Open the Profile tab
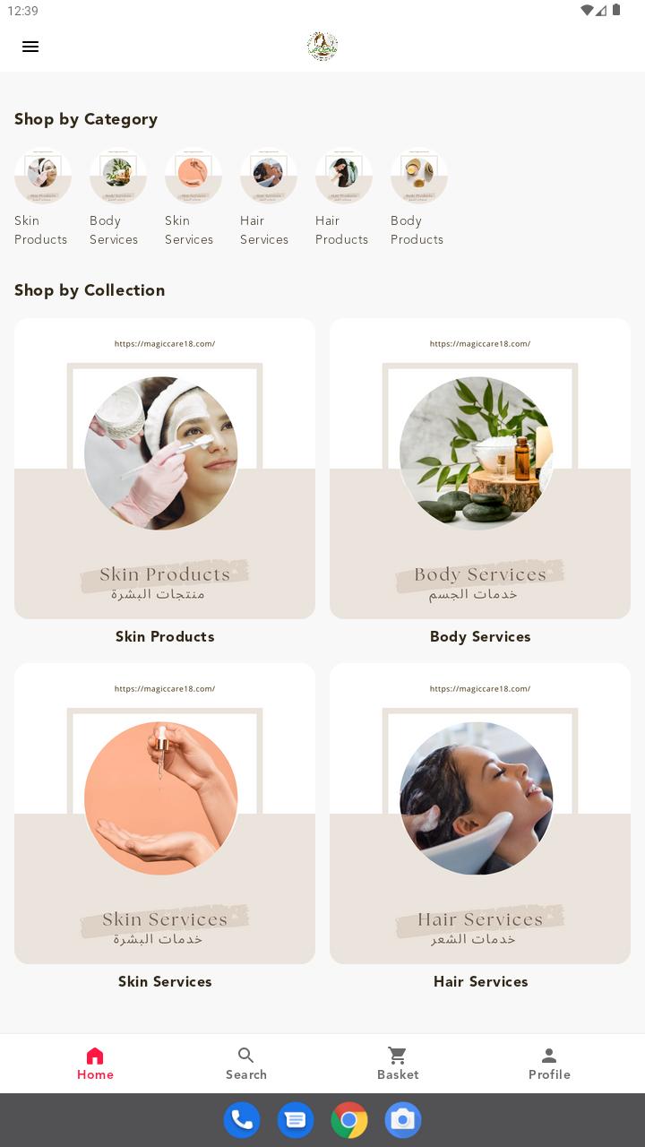Screen dimensions: 645x1147 coord(549,1064)
